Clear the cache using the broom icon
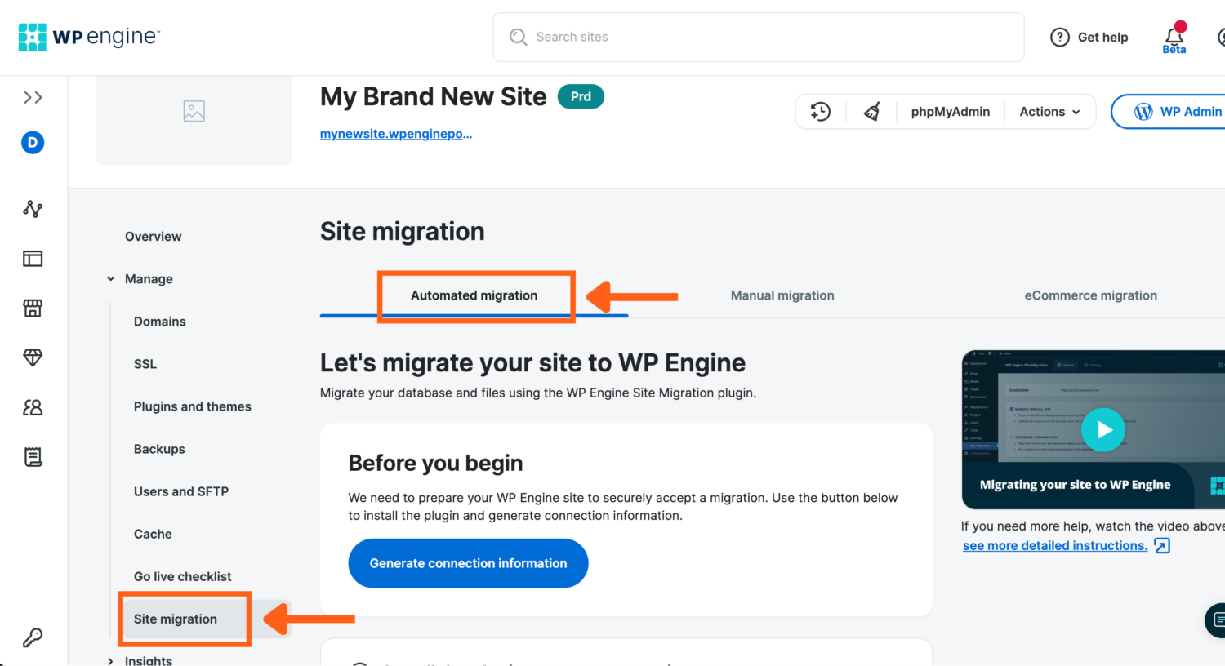1225x666 pixels. coord(871,111)
